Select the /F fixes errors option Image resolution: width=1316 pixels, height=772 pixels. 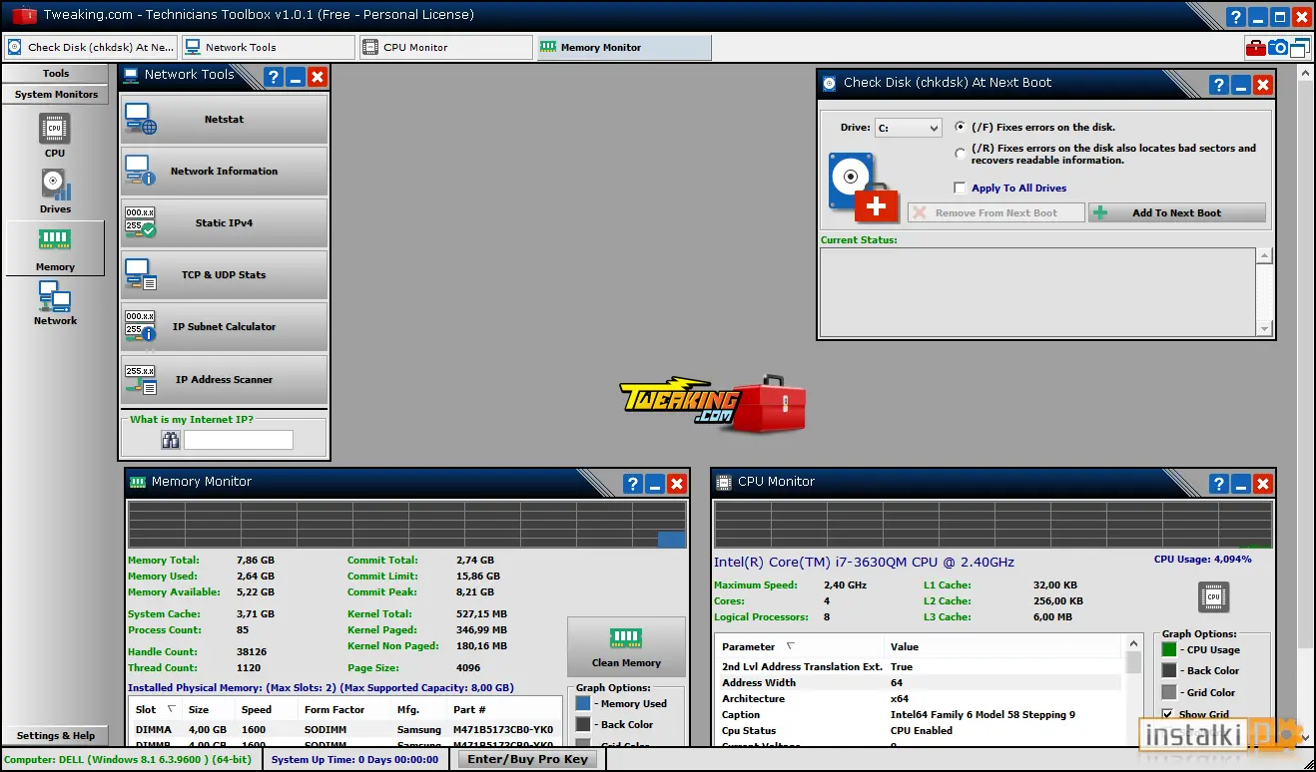(960, 127)
